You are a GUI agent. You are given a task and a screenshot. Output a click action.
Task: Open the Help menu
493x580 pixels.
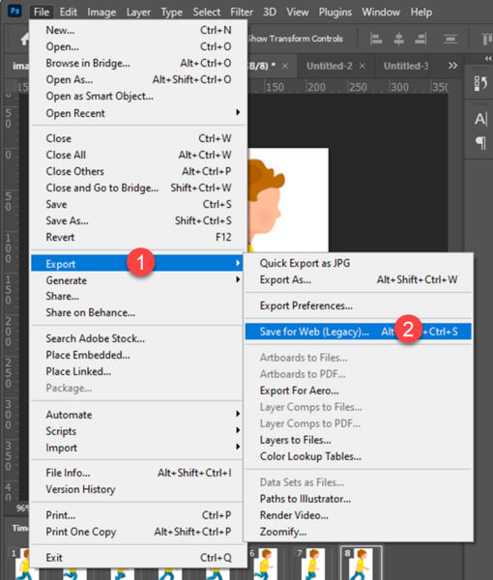(420, 13)
